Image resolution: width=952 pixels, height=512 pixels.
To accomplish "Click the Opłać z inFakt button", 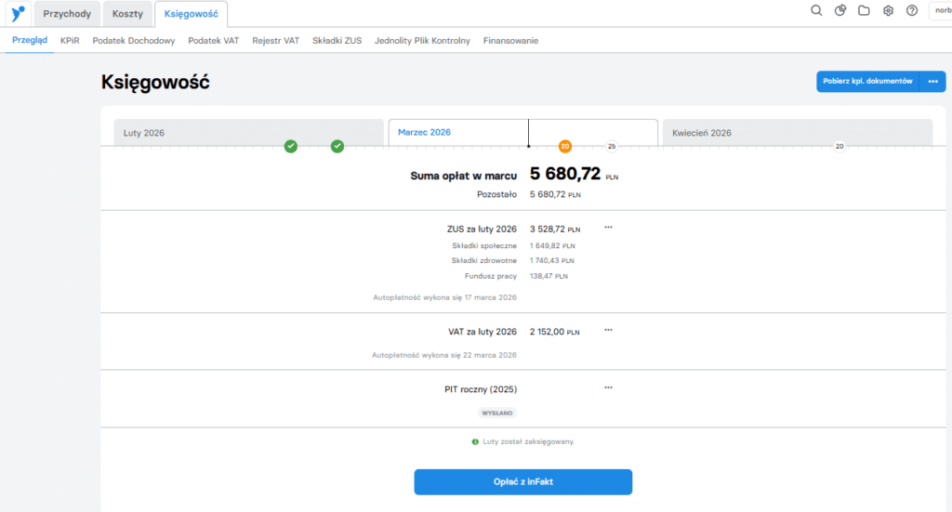I will coord(523,481).
